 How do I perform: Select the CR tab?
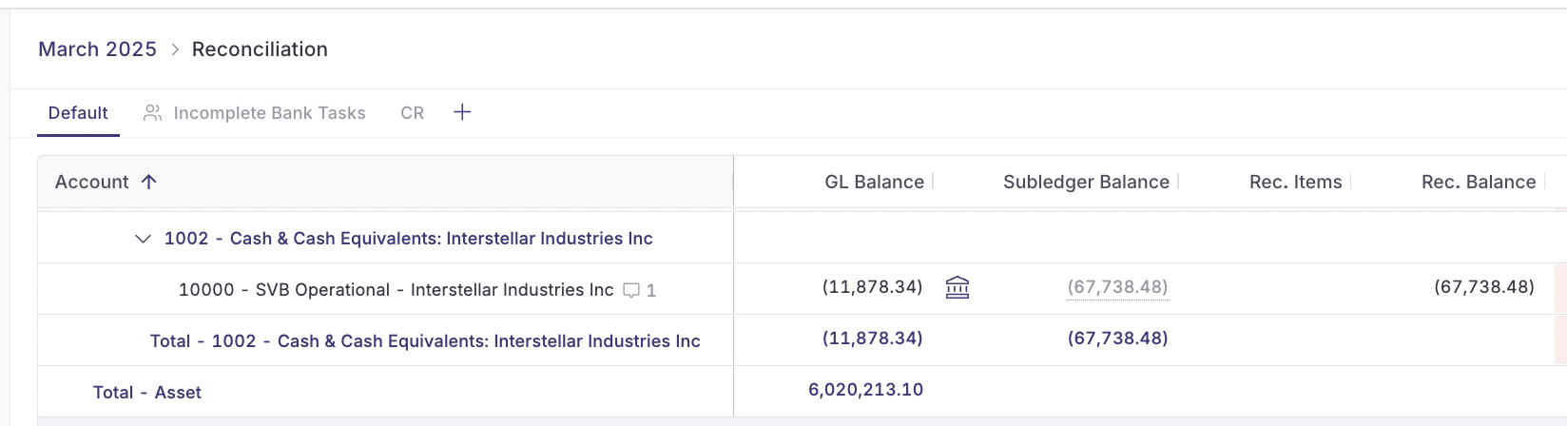tap(412, 113)
